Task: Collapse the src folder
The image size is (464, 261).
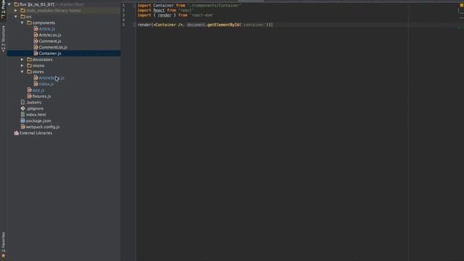Action: [x=16, y=17]
